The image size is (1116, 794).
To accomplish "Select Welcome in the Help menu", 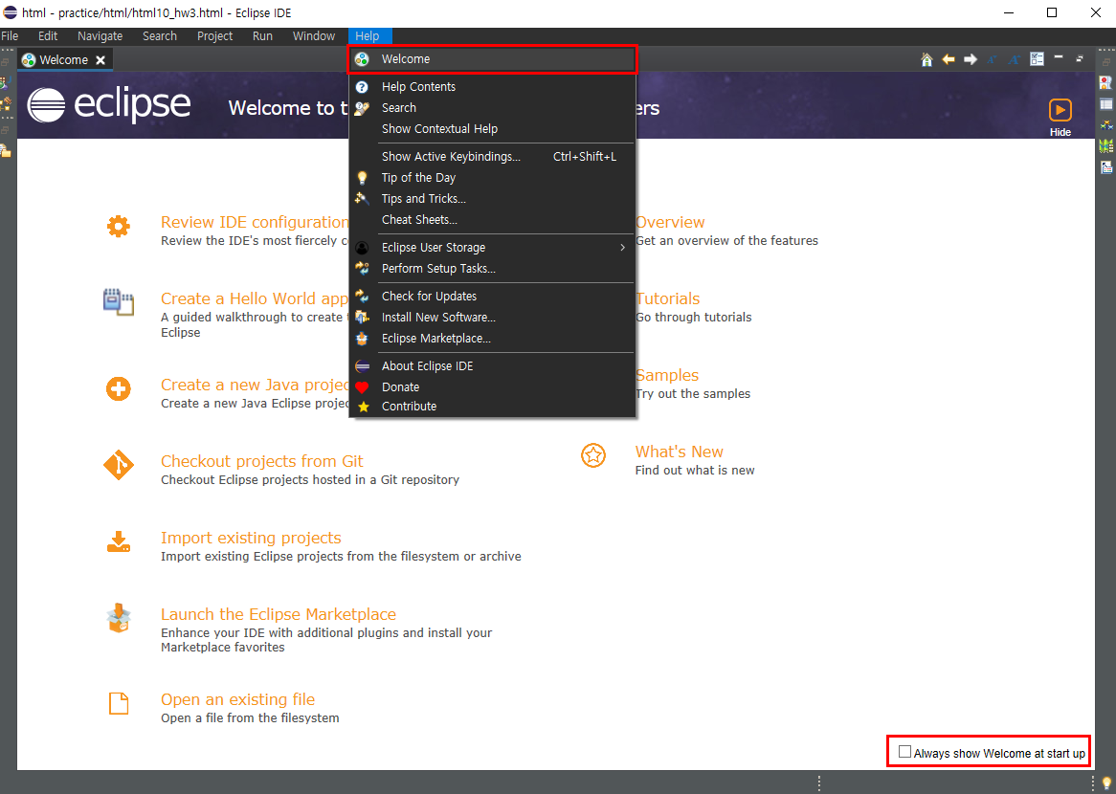I will point(492,59).
